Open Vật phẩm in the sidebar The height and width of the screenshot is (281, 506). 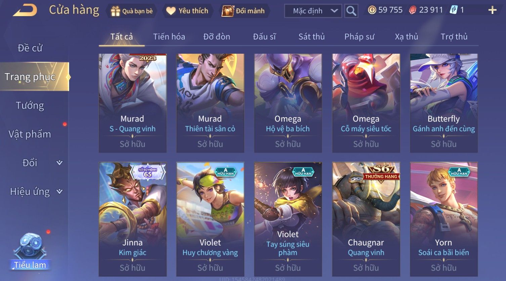tap(30, 134)
